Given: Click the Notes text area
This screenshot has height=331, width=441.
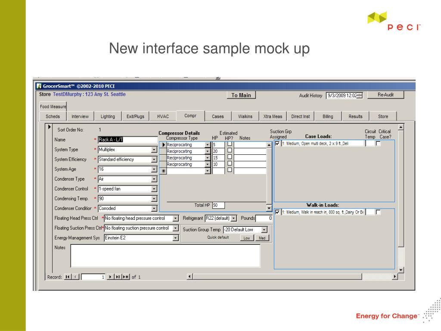Looking at the screenshot, I should 165,256.
